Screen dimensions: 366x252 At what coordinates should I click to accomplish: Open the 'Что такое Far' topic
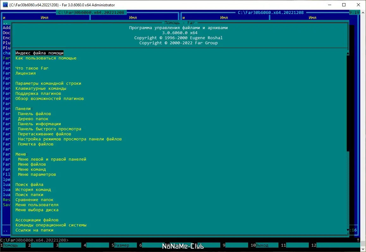[32, 68]
